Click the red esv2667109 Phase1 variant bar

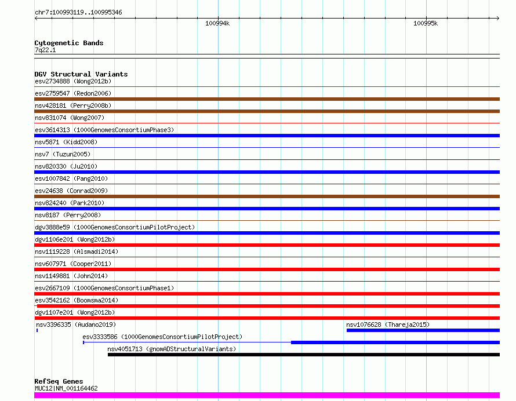267,294
